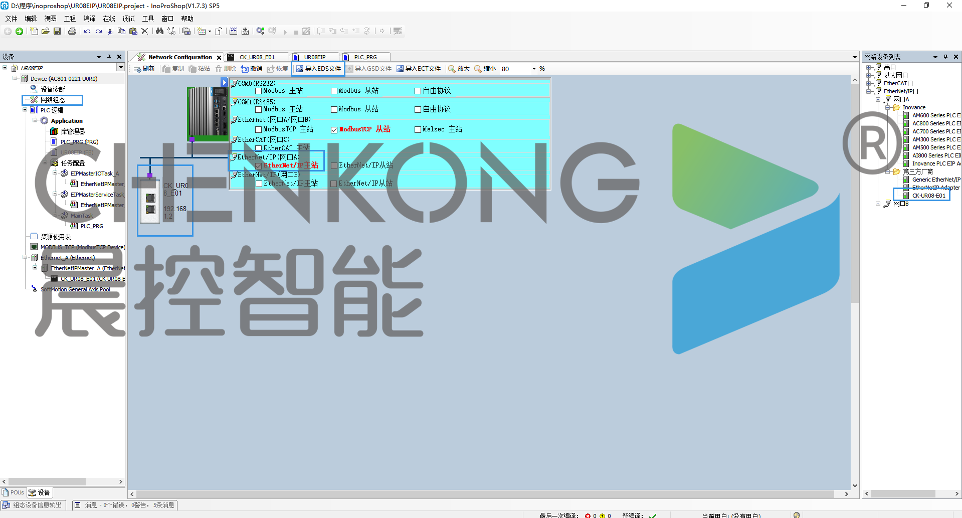Open the 文件 (File) menu
Viewport: 962px width, 518px height.
11,19
